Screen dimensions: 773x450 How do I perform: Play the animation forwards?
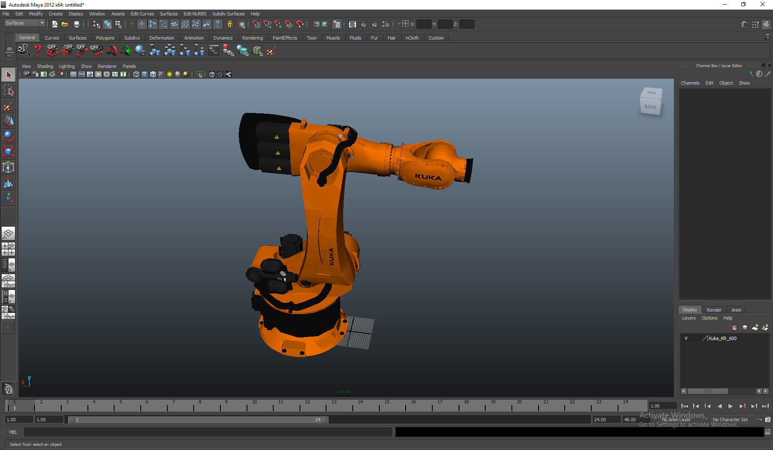(731, 406)
